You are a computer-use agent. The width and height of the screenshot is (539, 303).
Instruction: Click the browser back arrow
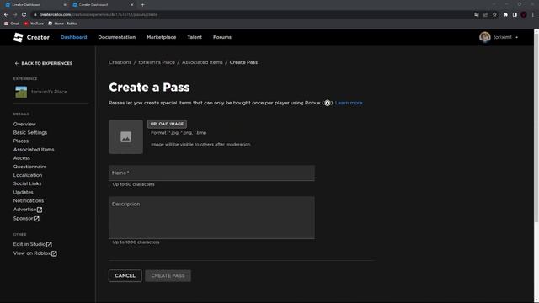pos(6,15)
